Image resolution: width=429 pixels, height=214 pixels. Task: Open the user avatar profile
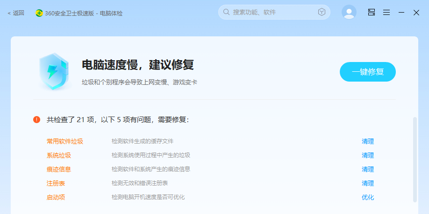click(x=349, y=13)
